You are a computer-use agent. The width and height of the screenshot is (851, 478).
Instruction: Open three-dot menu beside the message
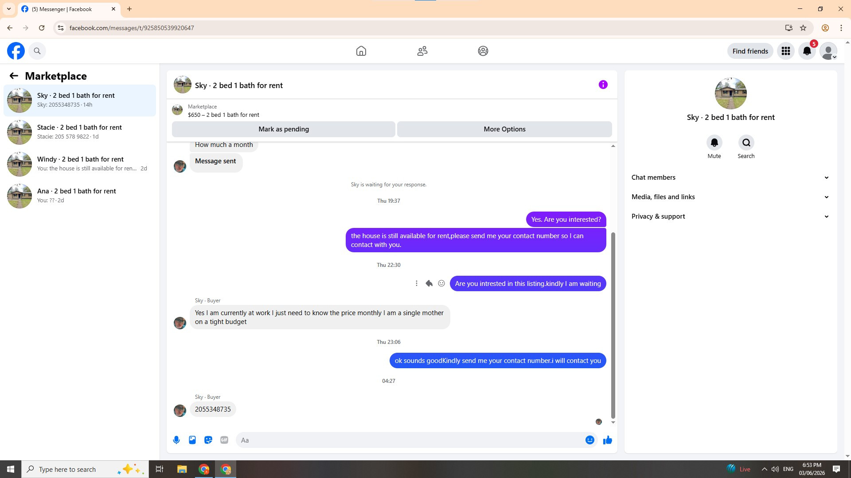(x=416, y=283)
